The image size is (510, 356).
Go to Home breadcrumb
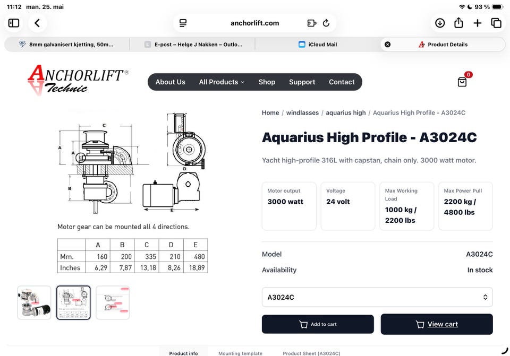click(270, 112)
